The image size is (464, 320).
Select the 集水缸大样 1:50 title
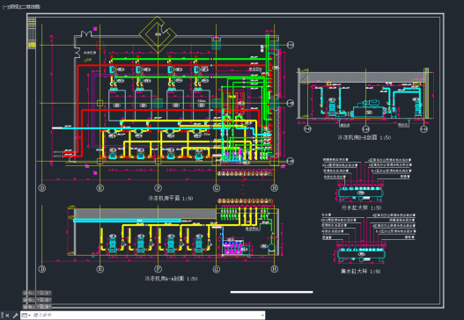pyautogui.click(x=360, y=272)
